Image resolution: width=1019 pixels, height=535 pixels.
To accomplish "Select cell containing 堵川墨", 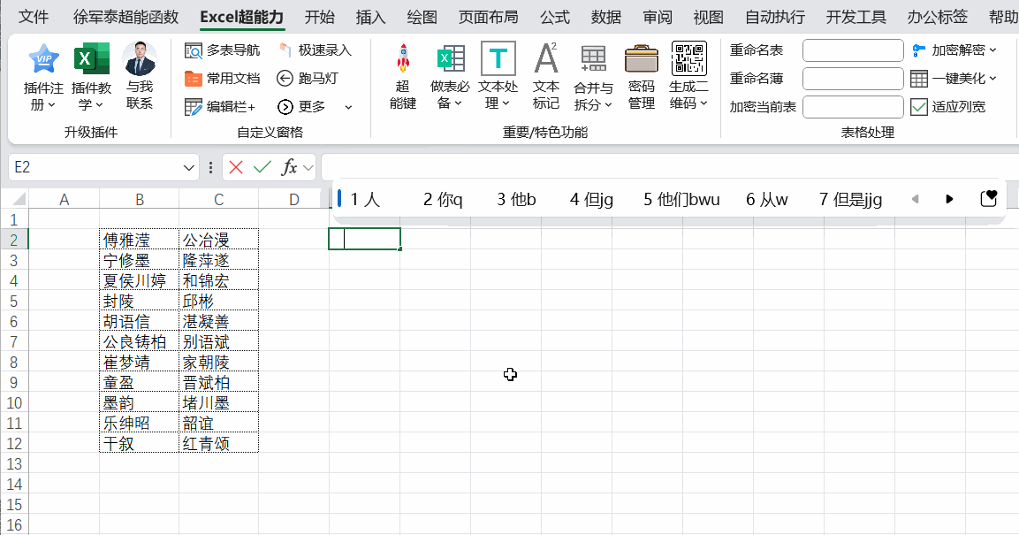I will 218,403.
